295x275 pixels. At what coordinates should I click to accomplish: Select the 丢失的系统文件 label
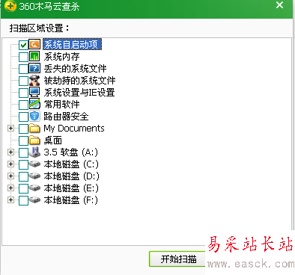(x=75, y=69)
